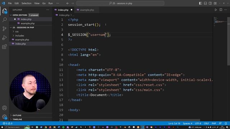Open the Manage gear icon
Viewport: 230px width, 129px height.
(4, 117)
